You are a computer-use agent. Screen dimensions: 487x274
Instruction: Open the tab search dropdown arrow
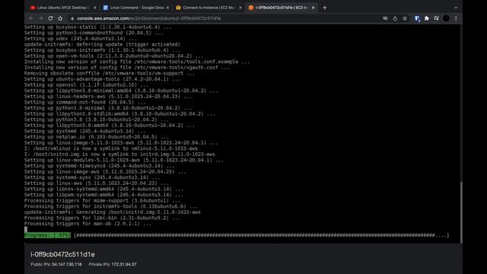456,8
